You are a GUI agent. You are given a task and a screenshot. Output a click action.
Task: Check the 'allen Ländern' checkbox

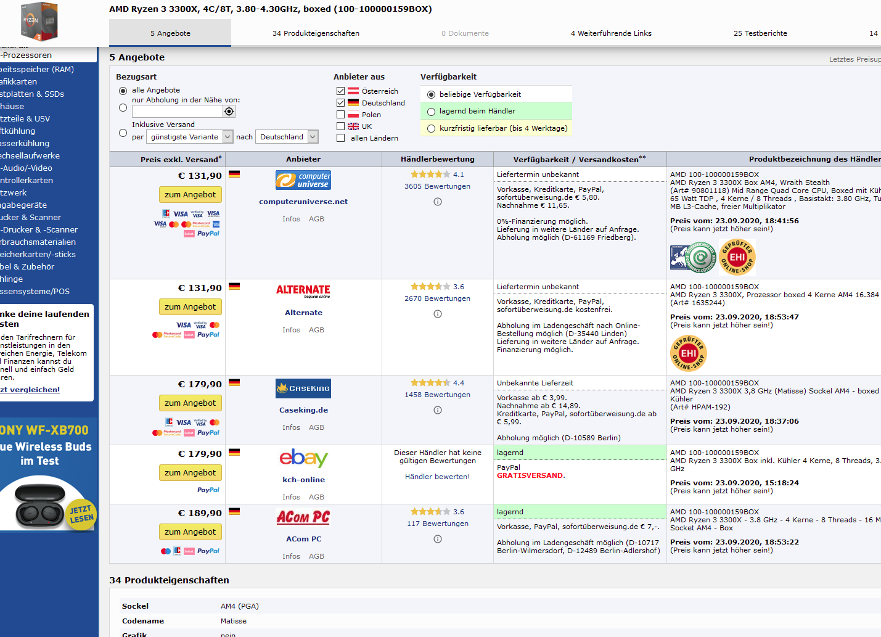point(340,138)
